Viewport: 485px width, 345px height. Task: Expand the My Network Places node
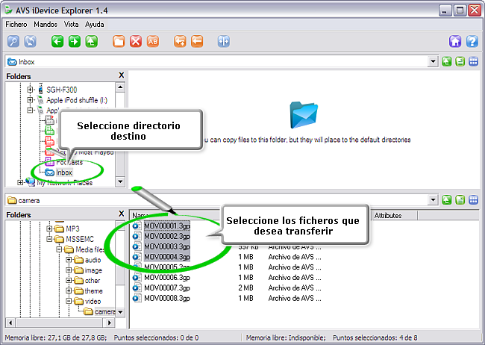tap(20, 182)
